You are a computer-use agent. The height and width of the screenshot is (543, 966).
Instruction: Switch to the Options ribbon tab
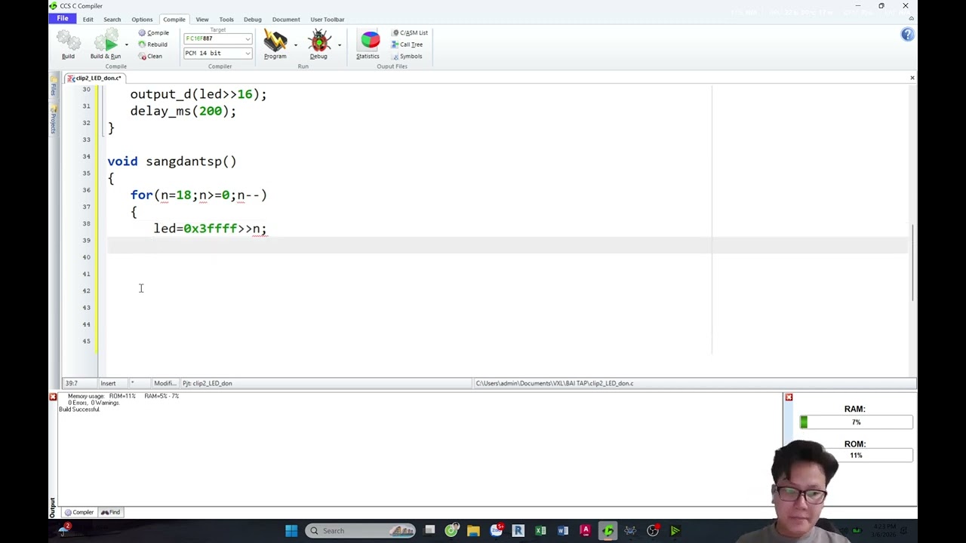(142, 20)
